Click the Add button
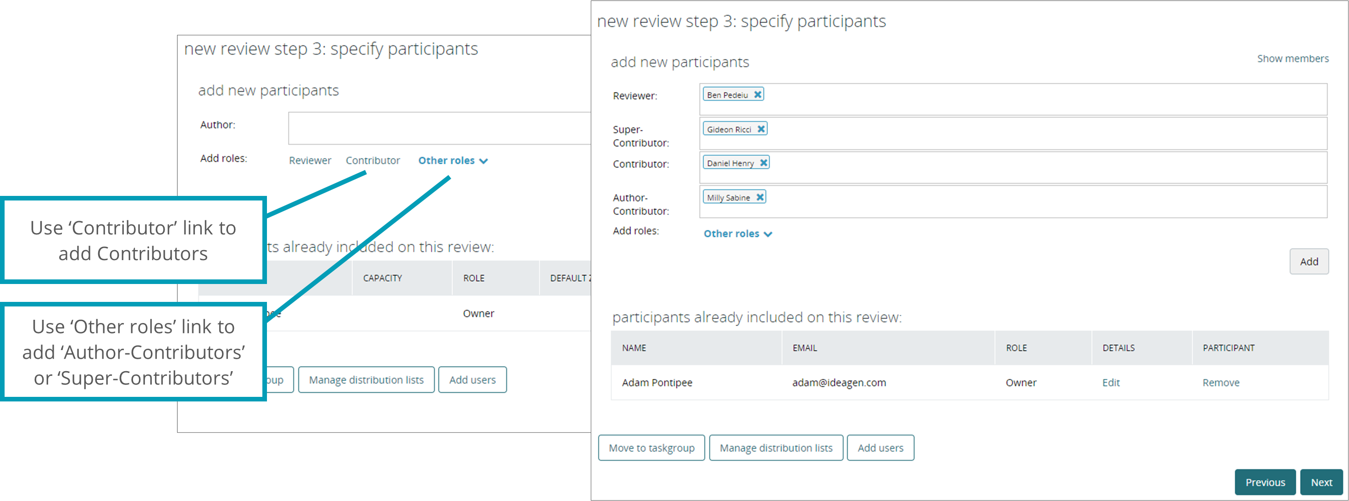Viewport: 1349px width, 501px height. click(1309, 262)
